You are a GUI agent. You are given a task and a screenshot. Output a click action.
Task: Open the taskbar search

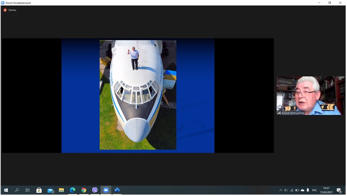pyautogui.click(x=17, y=190)
